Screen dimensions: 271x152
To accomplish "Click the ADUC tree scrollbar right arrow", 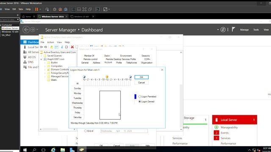I will pyautogui.click(x=75, y=129).
